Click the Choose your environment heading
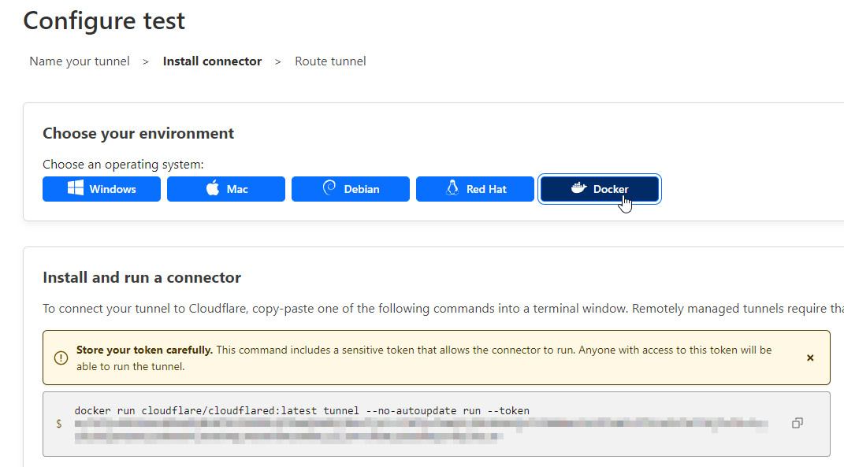Viewport: 844px width, 467px height. click(139, 134)
